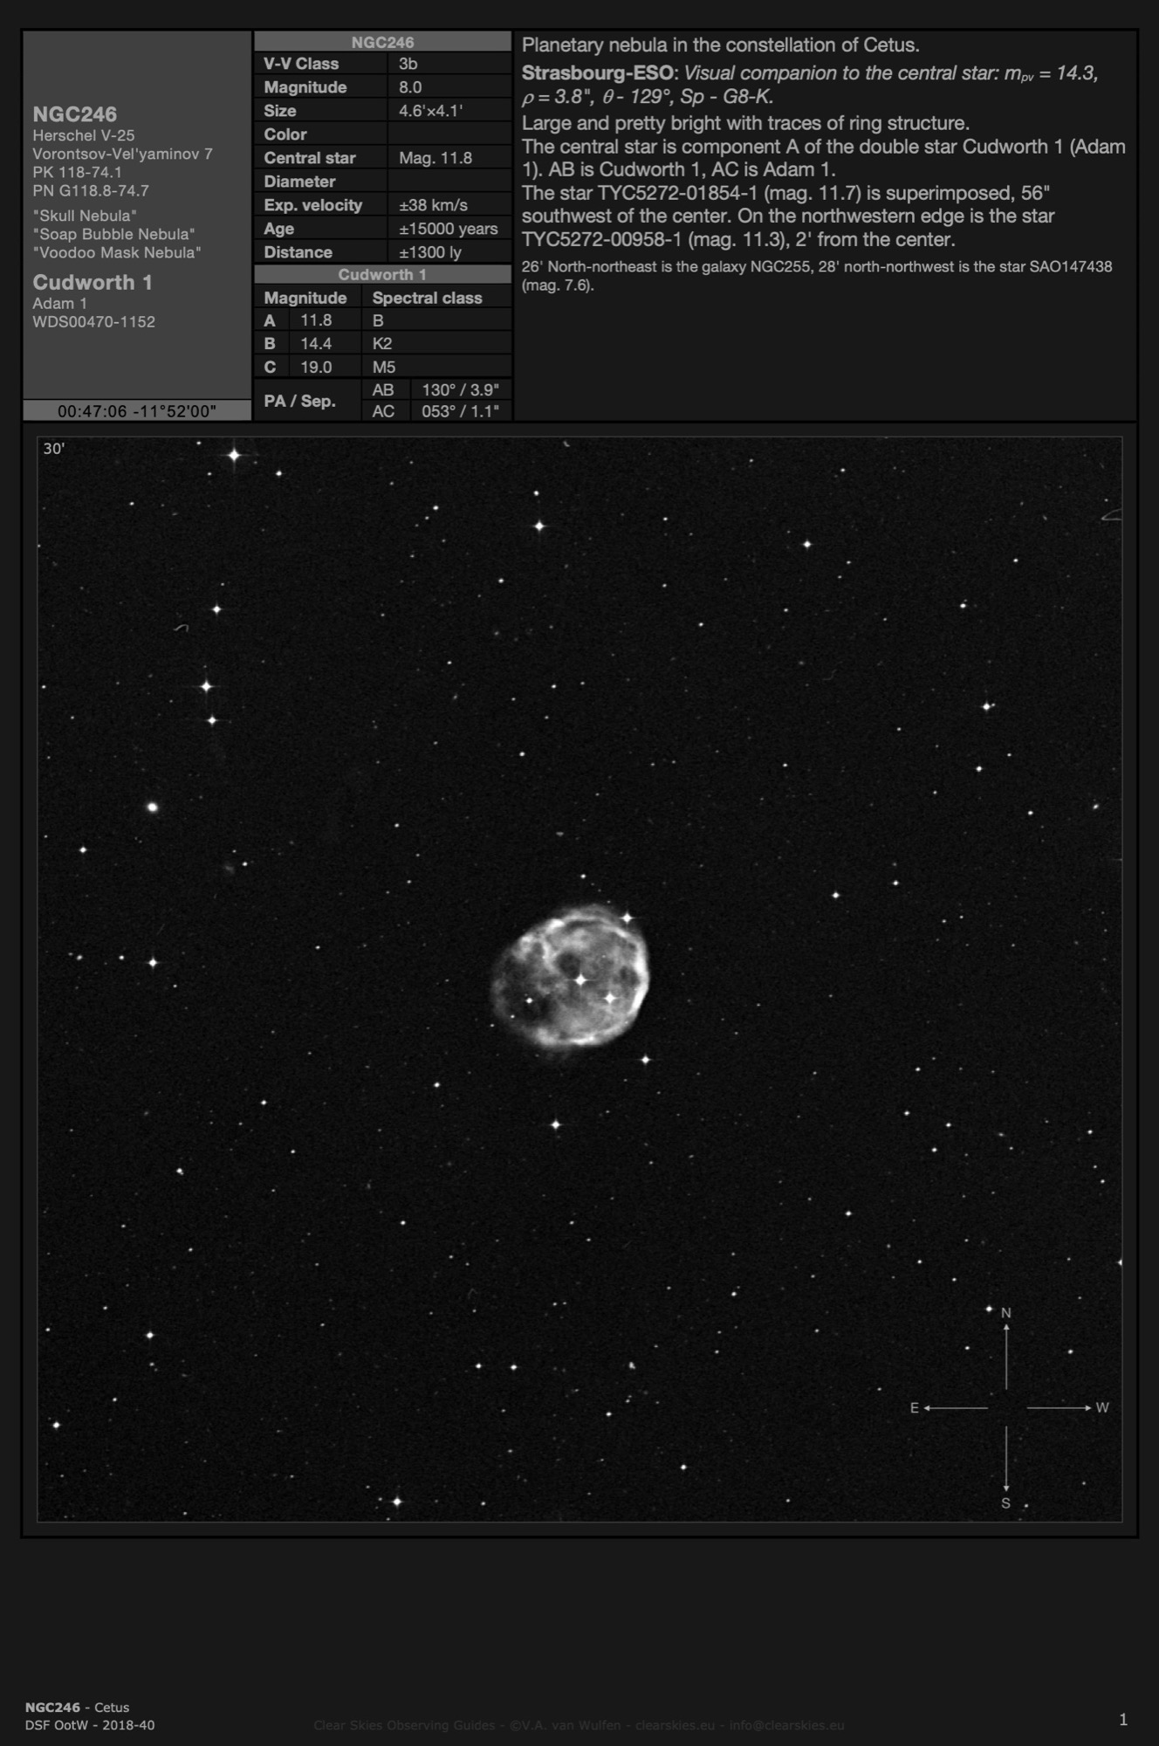Click the 30' field size label
Image resolution: width=1159 pixels, height=1746 pixels.
(x=54, y=449)
